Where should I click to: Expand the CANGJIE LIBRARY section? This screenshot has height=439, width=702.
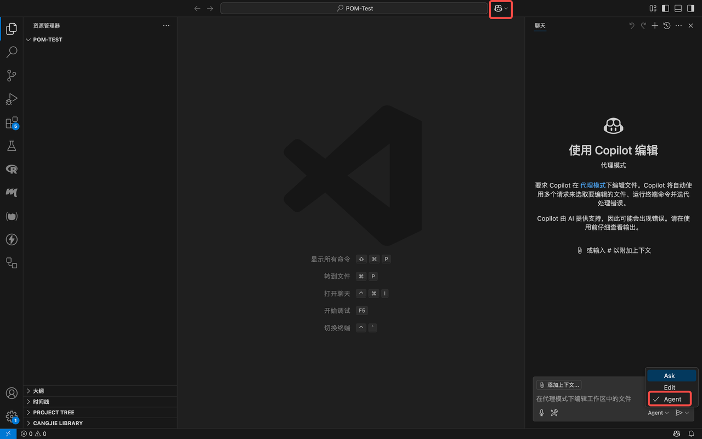tap(100, 423)
